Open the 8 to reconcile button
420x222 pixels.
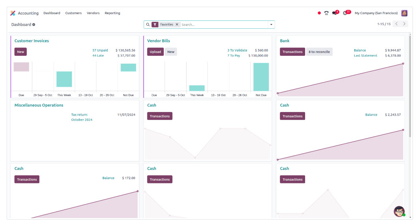[x=319, y=52]
